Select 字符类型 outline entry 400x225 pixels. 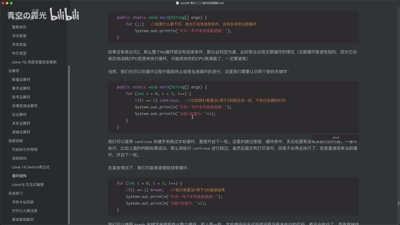19,45
